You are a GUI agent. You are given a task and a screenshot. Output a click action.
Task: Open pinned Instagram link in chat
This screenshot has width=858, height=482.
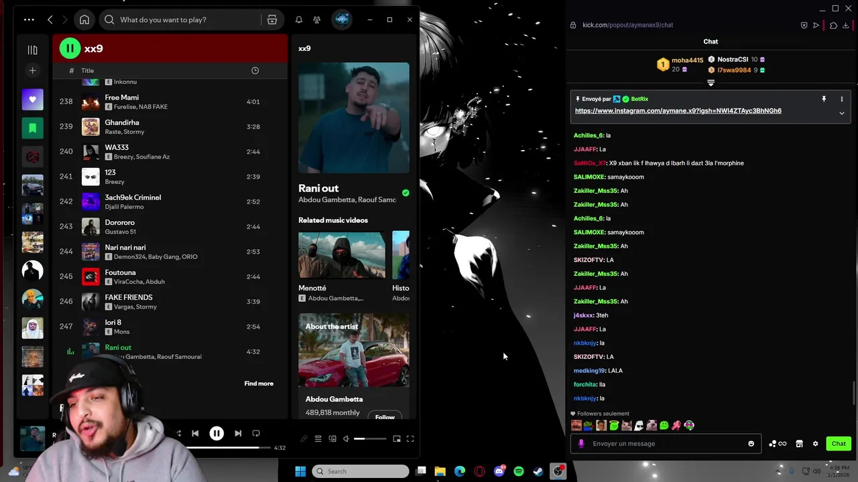678,110
